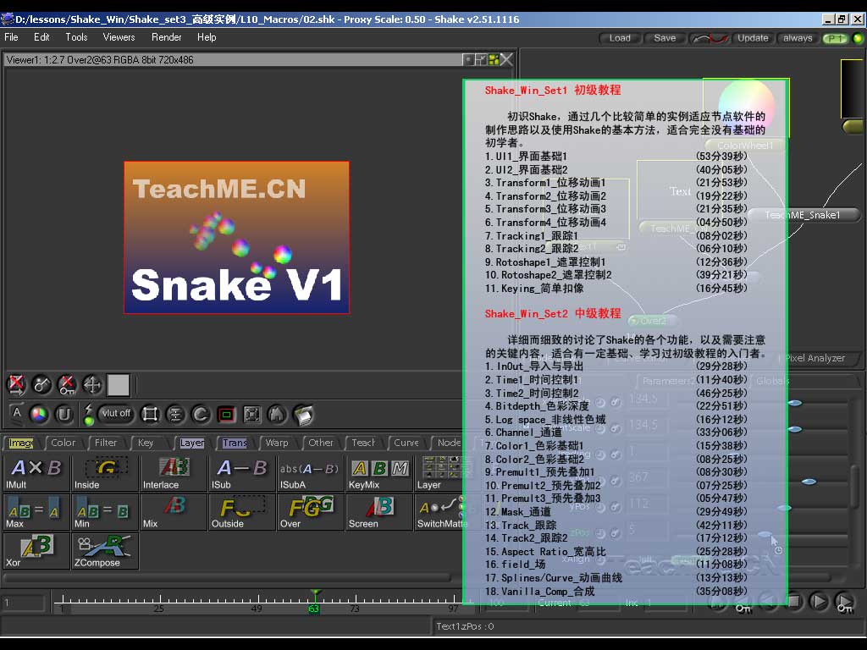Viewport: 867px width, 650px height.
Task: Click the red and green rectangle viewer icon
Action: [x=226, y=414]
